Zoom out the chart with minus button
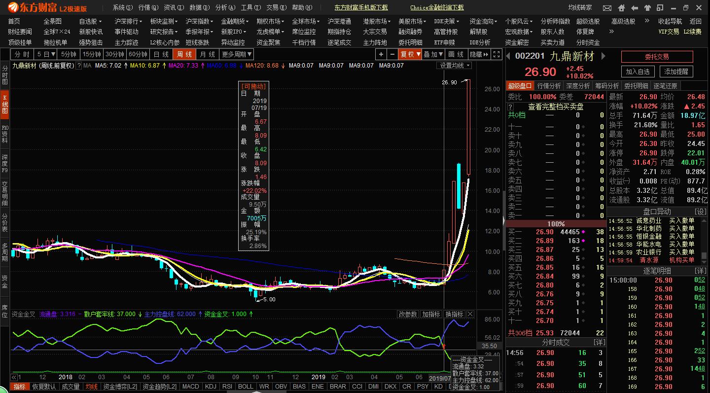Viewport: 710px width, 393px height. coord(392,54)
